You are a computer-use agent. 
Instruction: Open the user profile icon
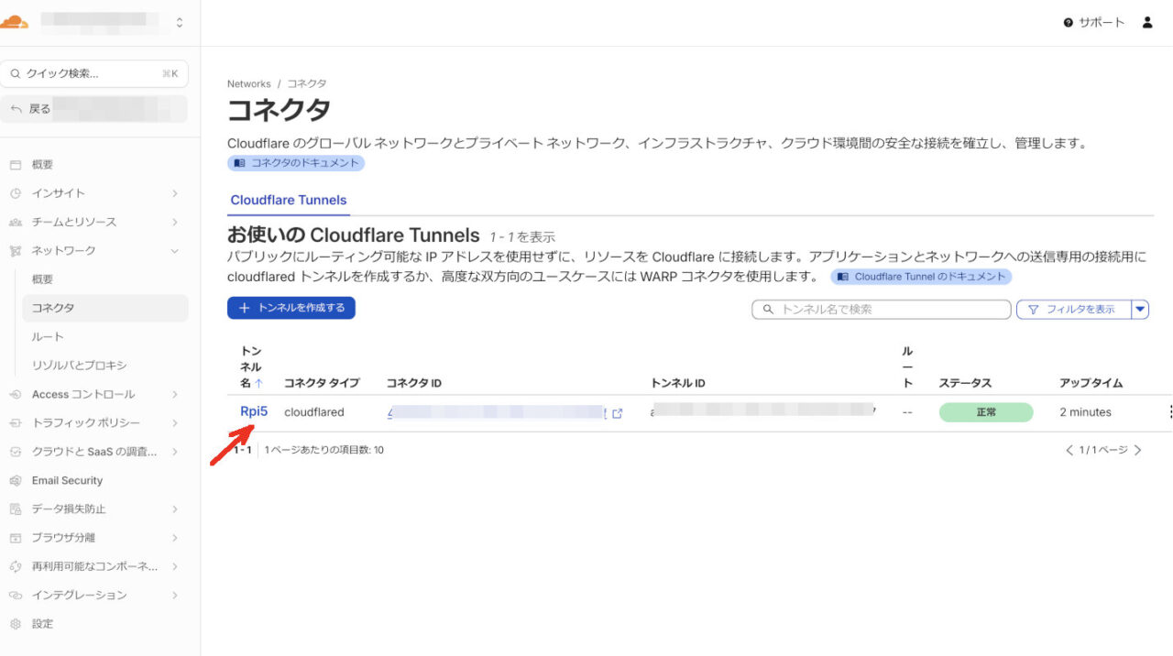coord(1147,22)
